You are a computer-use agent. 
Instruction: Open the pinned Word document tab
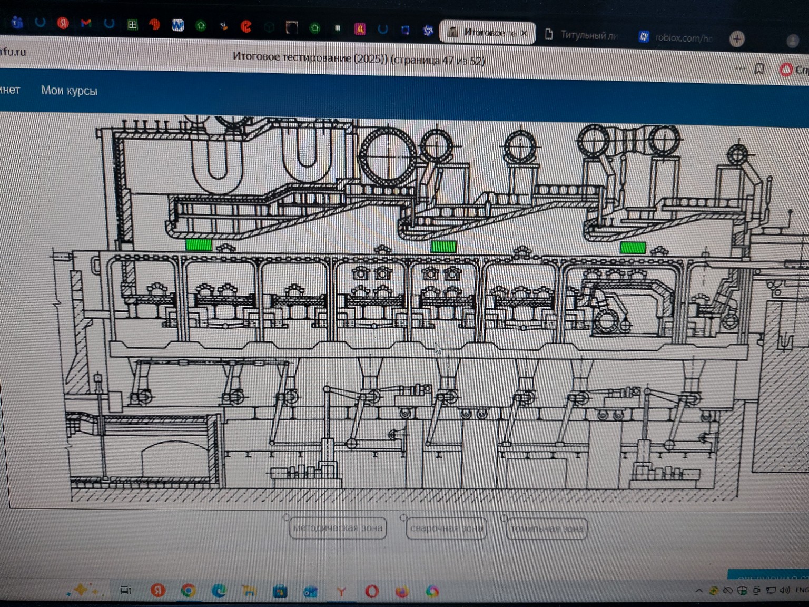[177, 25]
